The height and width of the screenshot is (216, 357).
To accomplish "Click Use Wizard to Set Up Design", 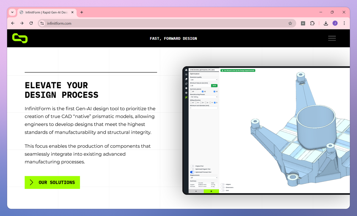I will [x=238, y=70].
